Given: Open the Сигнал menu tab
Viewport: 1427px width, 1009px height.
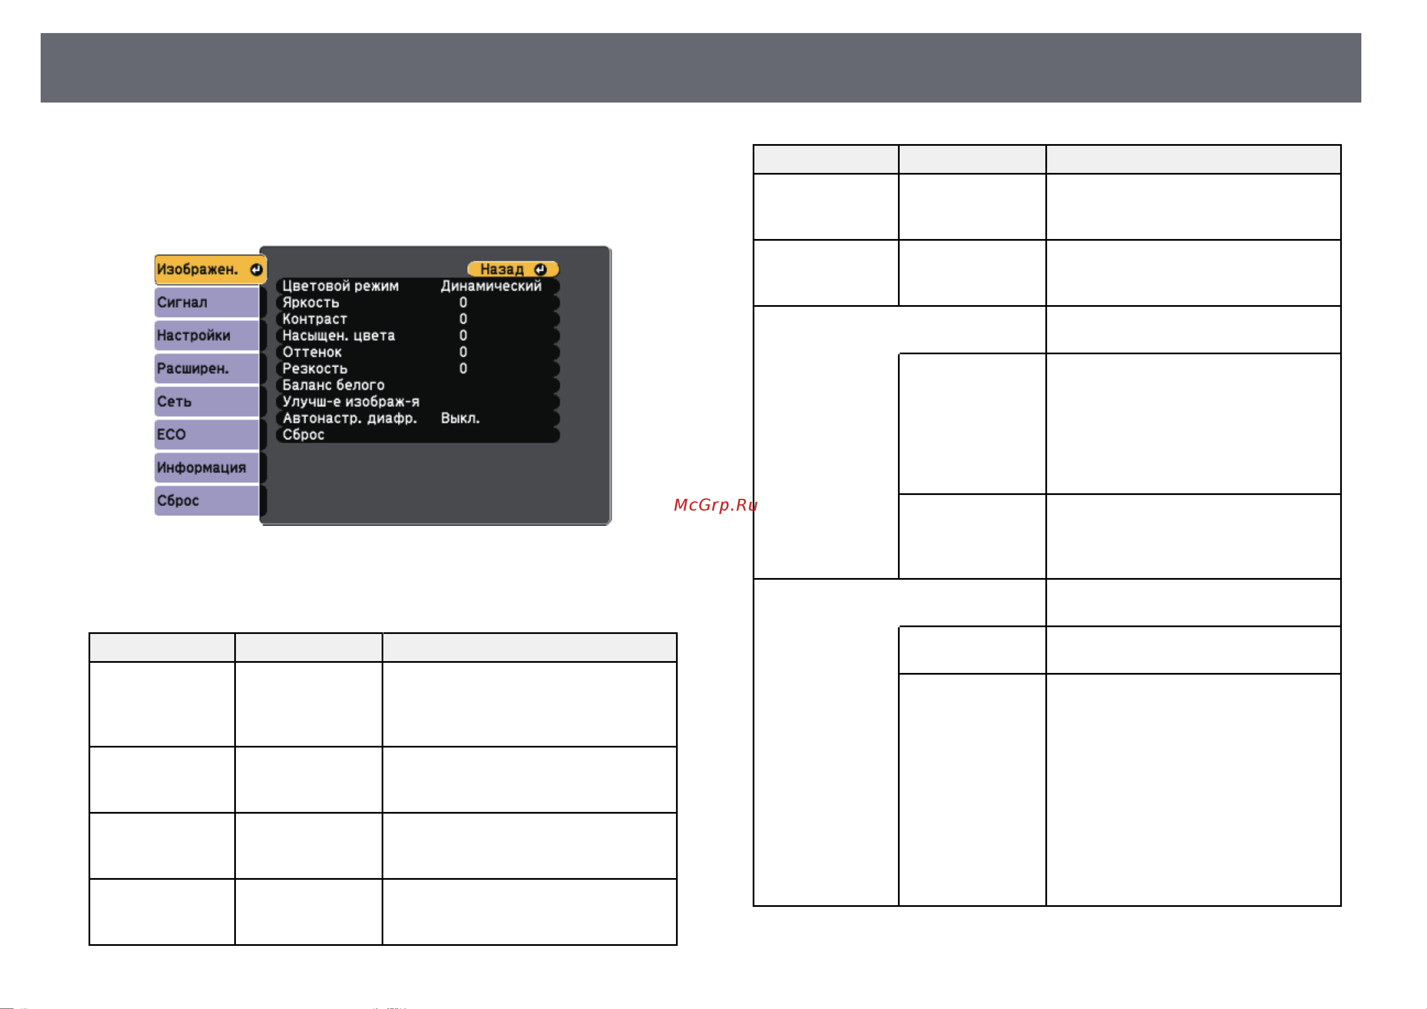Looking at the screenshot, I should pyautogui.click(x=206, y=303).
